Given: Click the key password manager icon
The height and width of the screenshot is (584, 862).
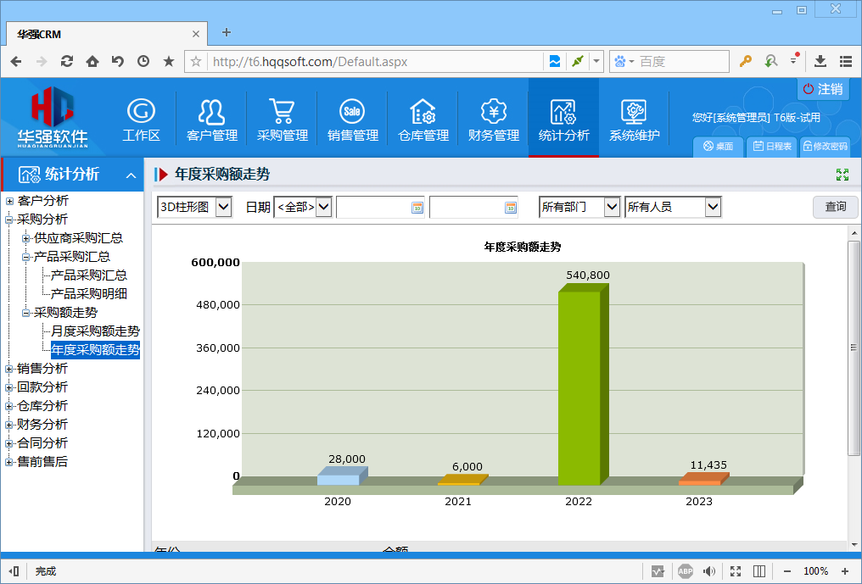Looking at the screenshot, I should click(x=746, y=62).
